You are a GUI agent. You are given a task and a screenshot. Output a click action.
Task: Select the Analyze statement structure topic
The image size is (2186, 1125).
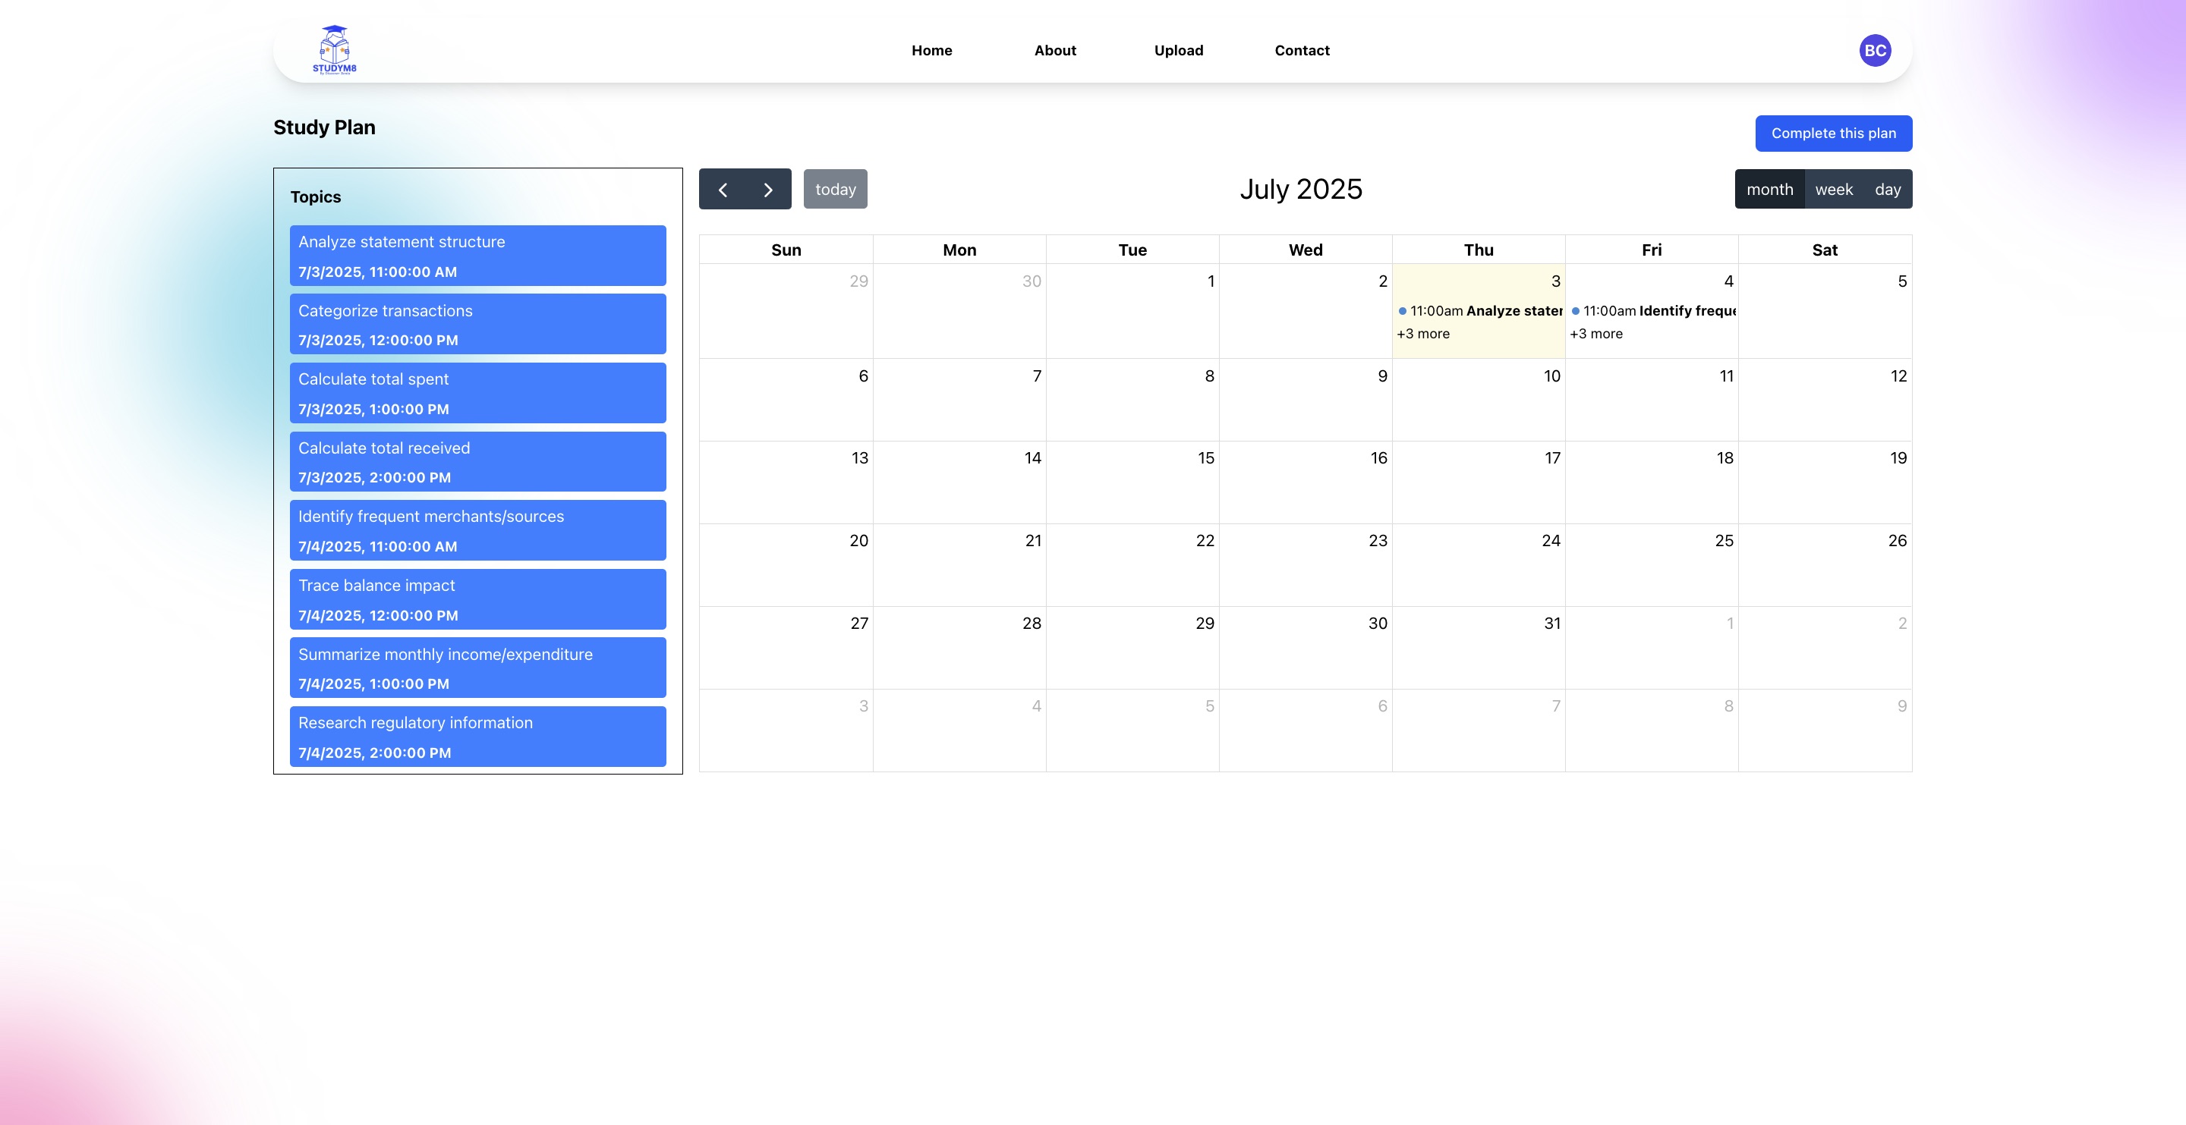(x=477, y=256)
